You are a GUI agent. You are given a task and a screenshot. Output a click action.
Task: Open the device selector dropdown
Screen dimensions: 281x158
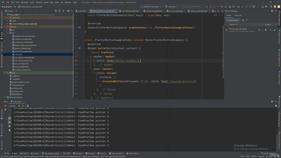point(151,7)
